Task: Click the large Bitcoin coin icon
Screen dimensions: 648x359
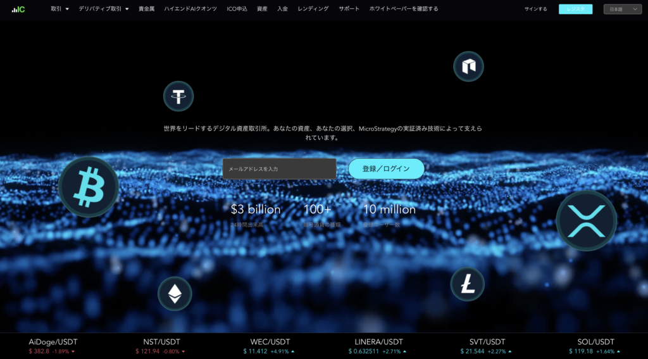Action: [89, 187]
